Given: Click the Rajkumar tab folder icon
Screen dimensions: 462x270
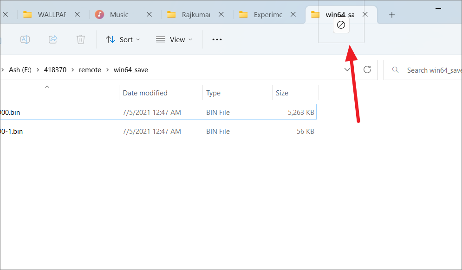Looking at the screenshot, I should tap(171, 14).
